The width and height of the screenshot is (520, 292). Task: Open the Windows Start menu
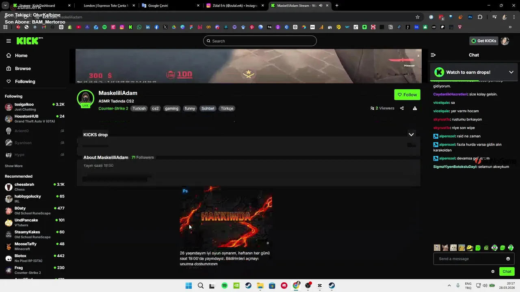point(188,286)
